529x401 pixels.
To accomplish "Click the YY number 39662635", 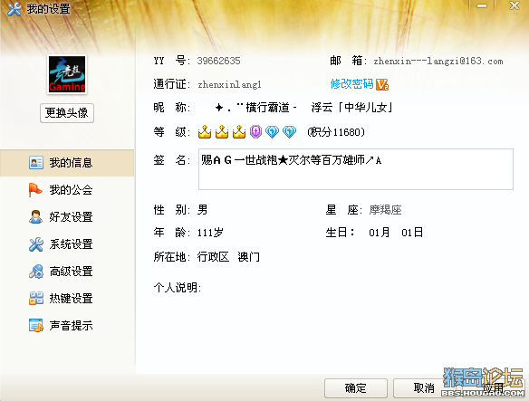I will (x=218, y=61).
